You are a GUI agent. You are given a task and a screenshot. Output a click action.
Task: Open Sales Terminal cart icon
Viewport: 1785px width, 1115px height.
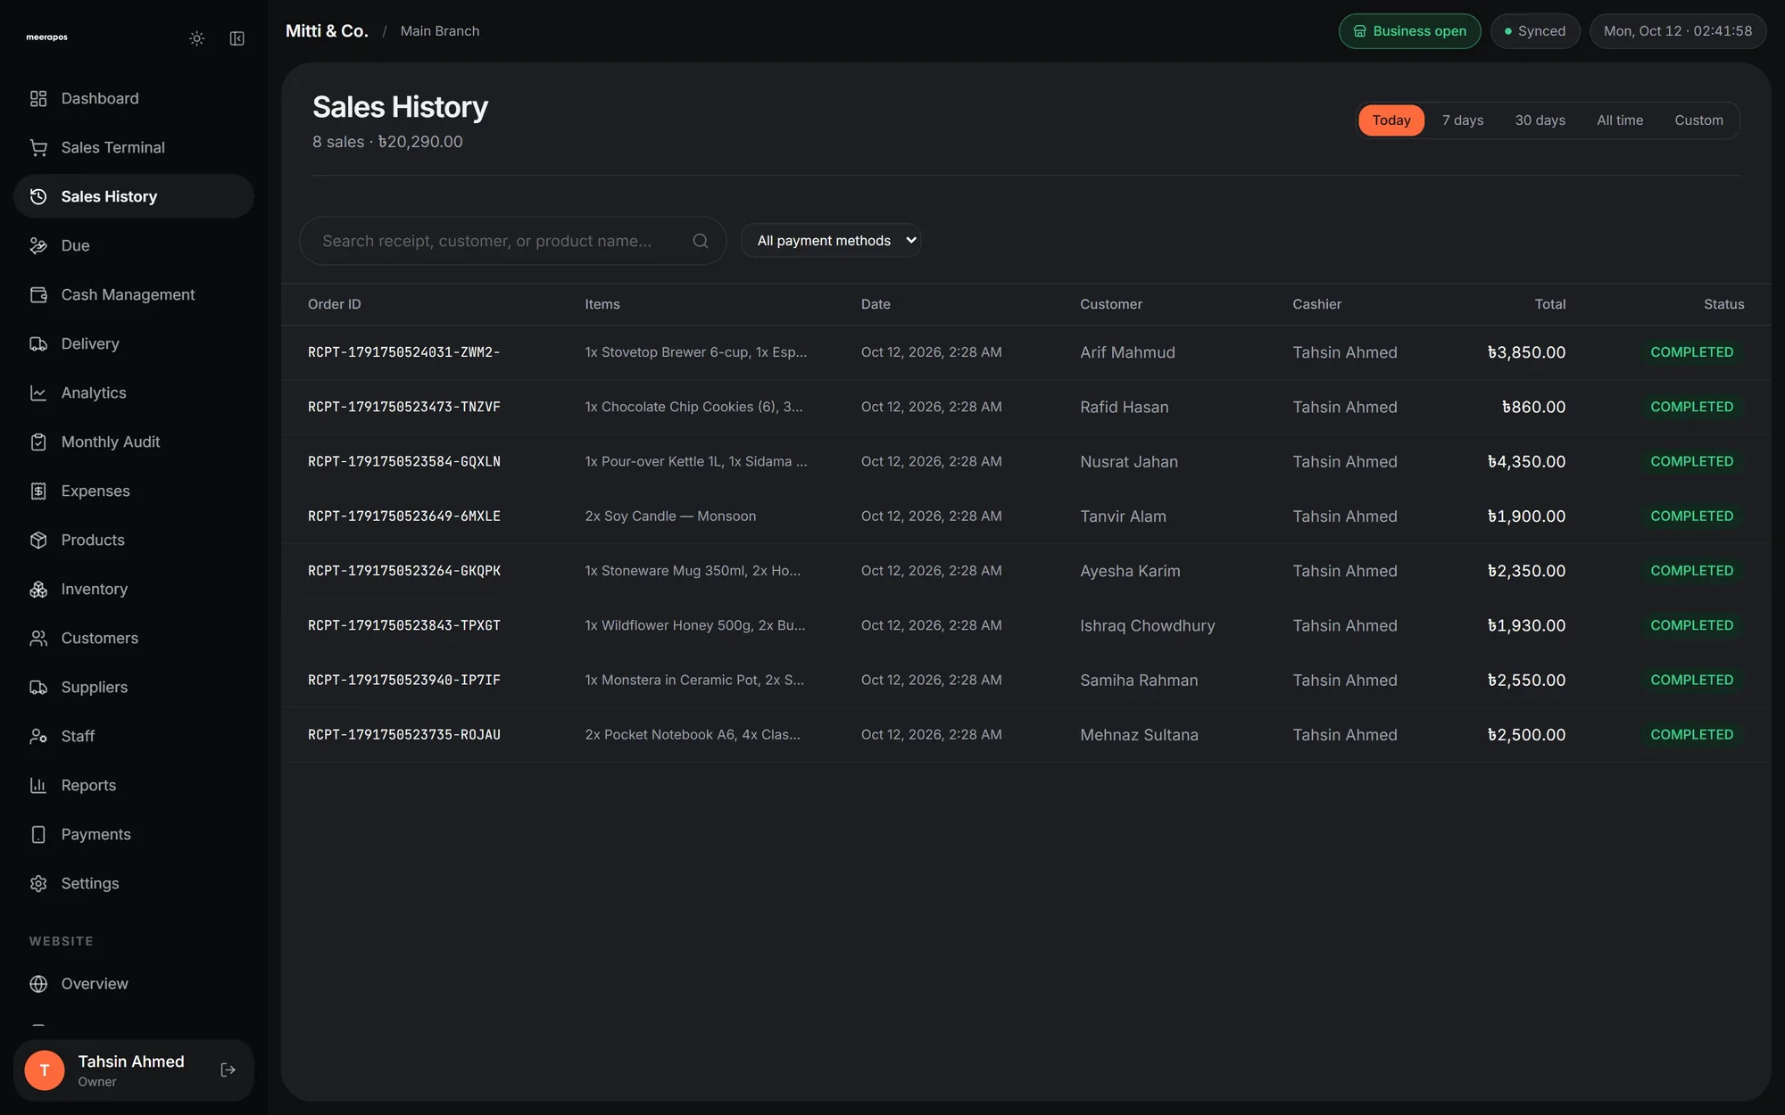[x=38, y=147]
